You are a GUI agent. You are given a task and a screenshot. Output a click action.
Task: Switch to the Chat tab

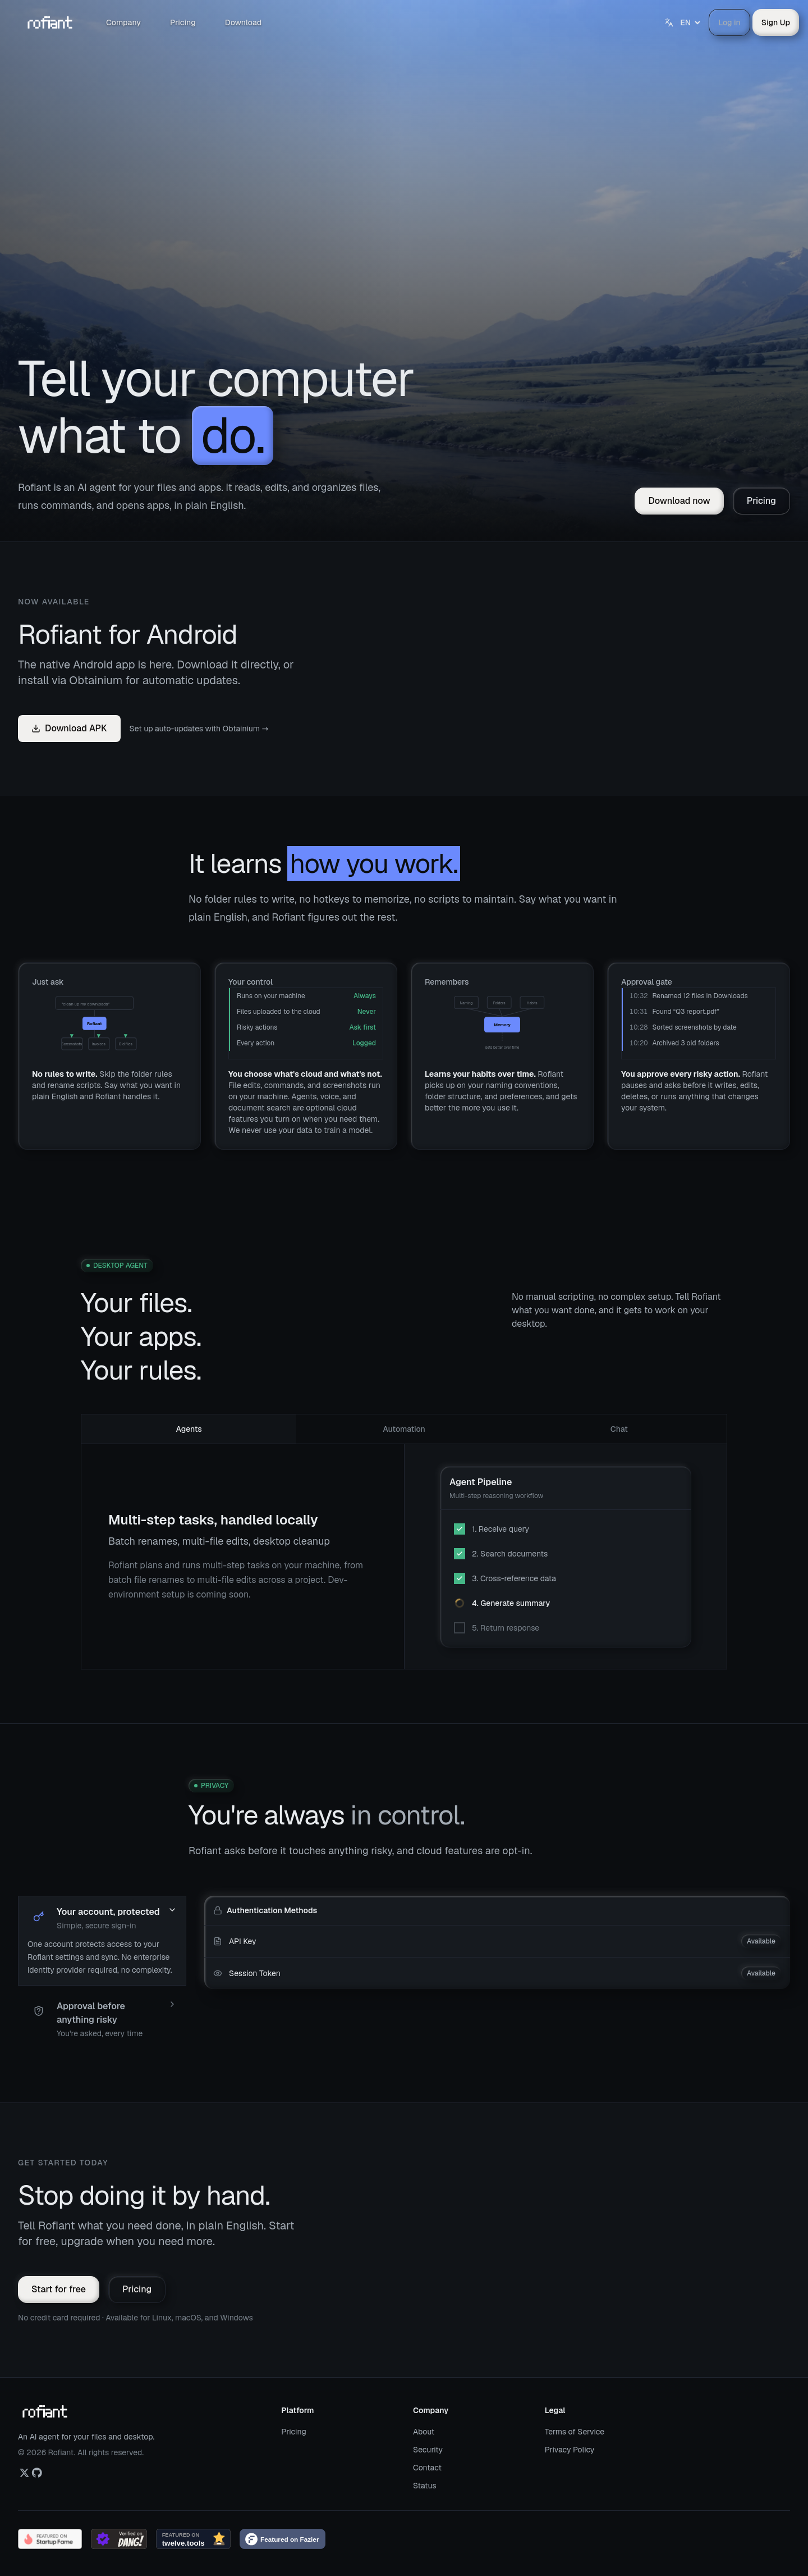[619, 1429]
